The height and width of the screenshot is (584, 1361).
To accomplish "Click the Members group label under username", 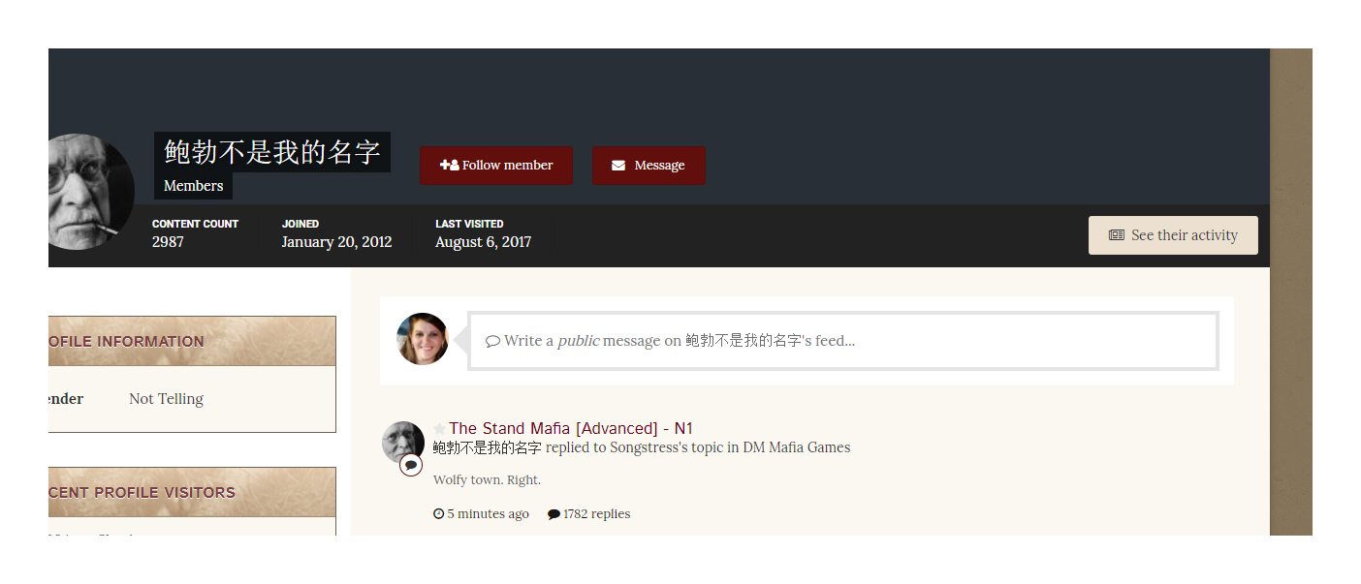I will tap(194, 186).
